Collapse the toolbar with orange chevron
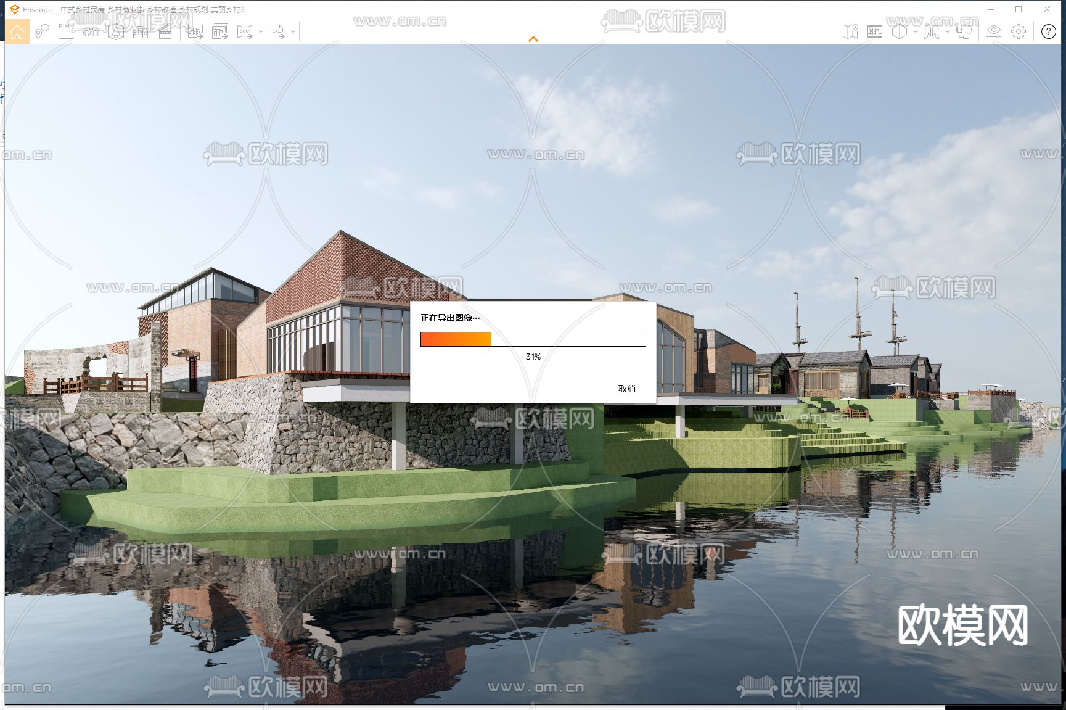Image resolution: width=1066 pixels, height=710 pixels. 533,39
